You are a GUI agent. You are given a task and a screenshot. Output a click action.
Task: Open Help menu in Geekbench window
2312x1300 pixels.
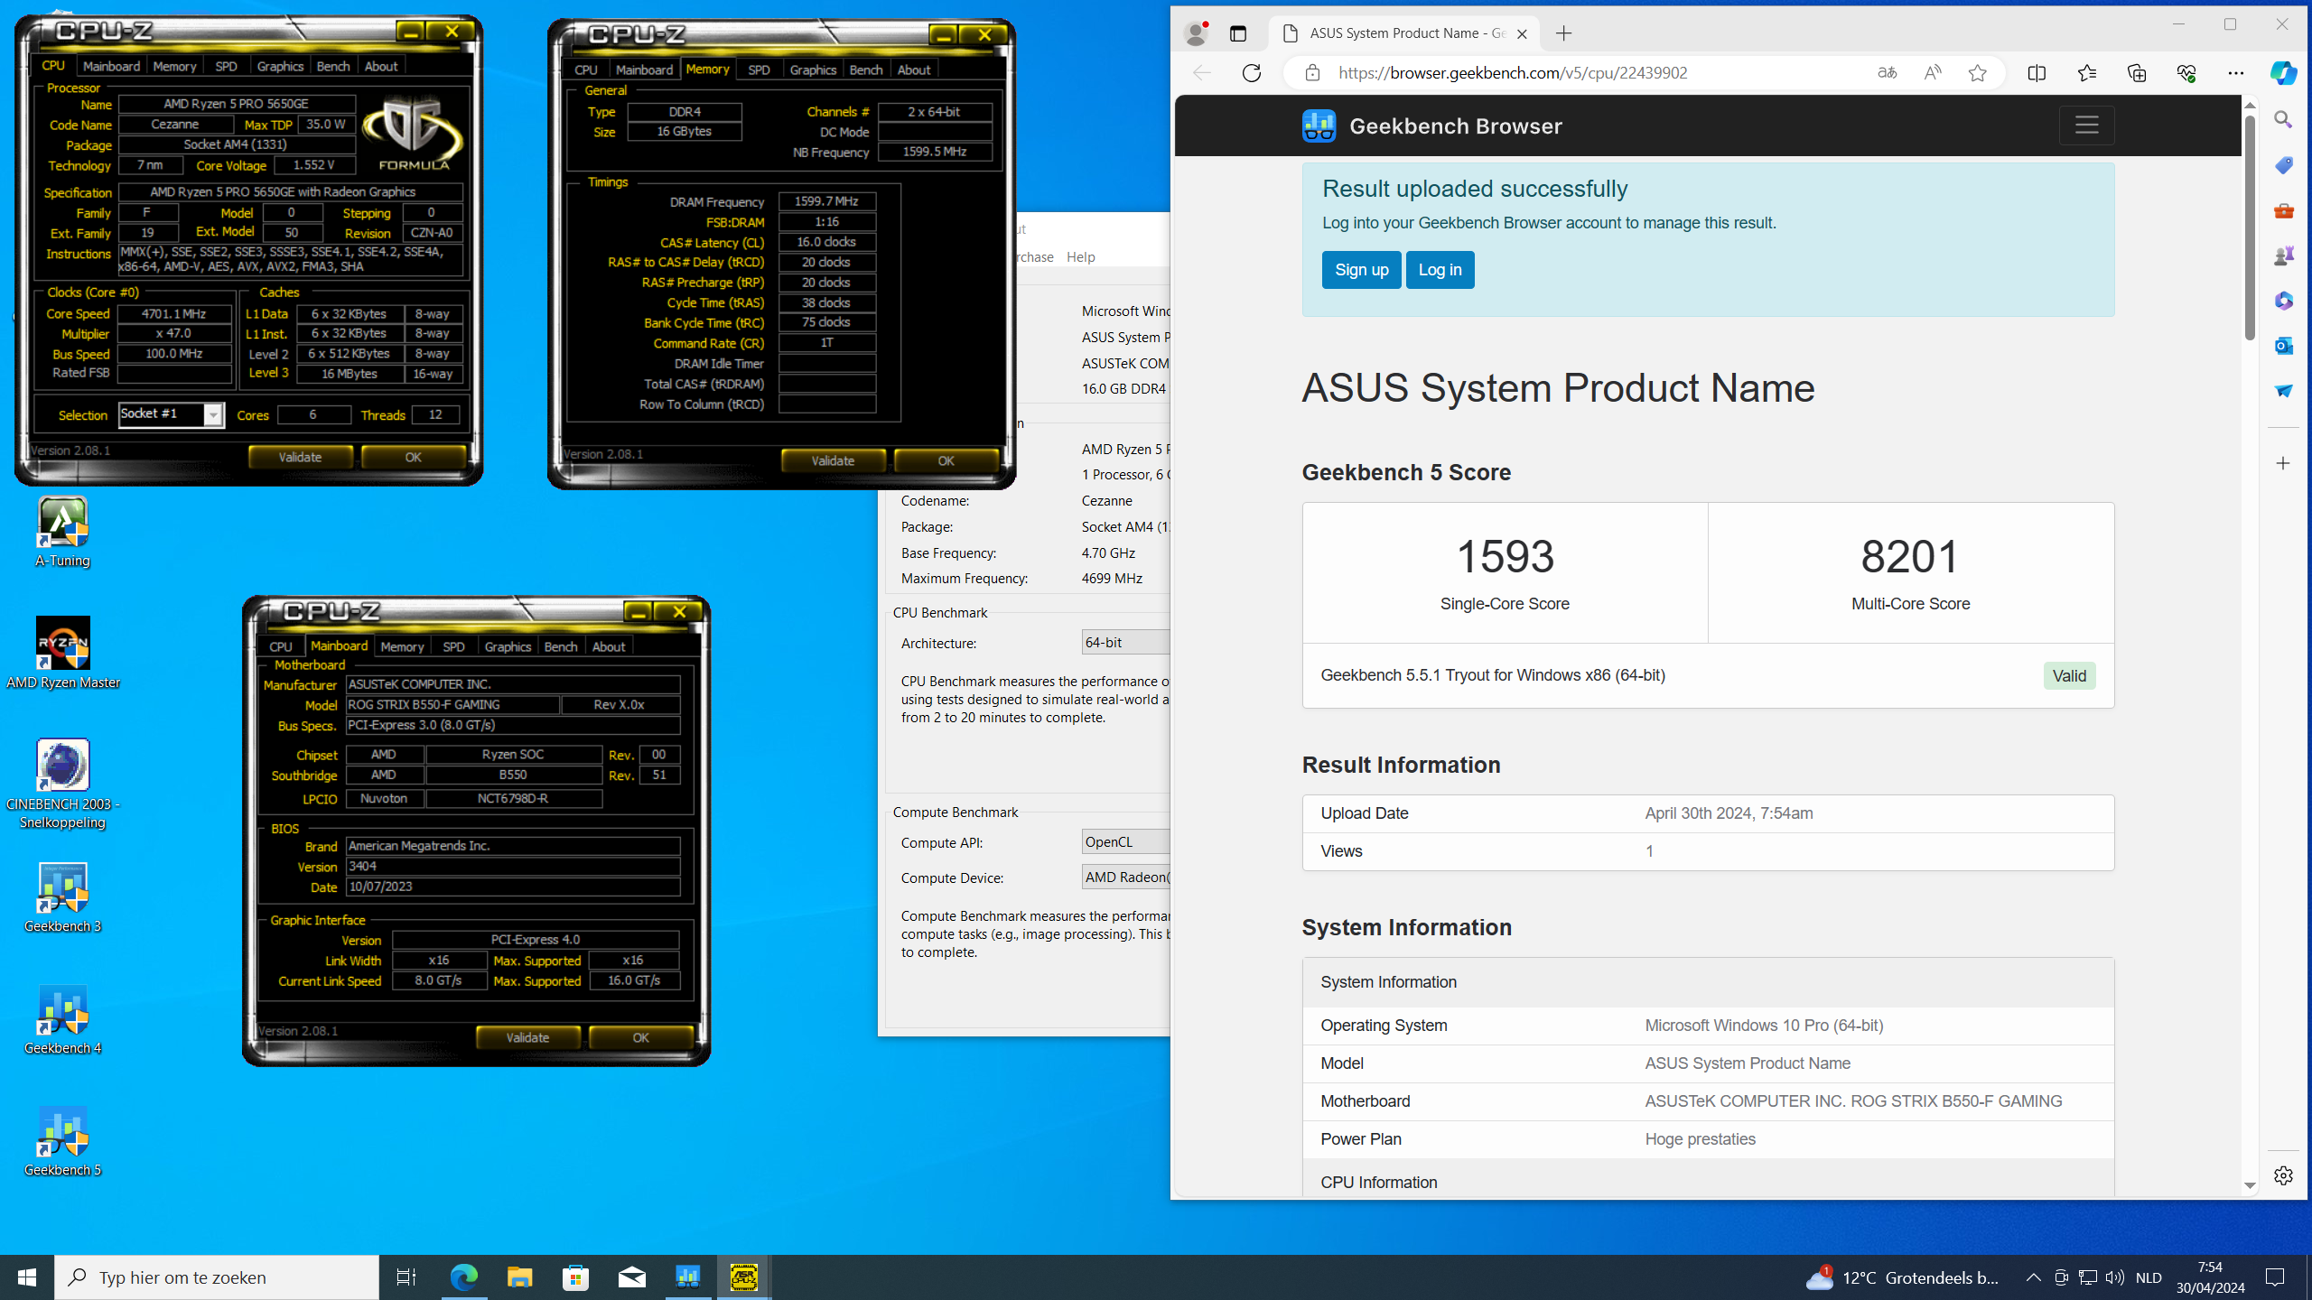point(1080,257)
